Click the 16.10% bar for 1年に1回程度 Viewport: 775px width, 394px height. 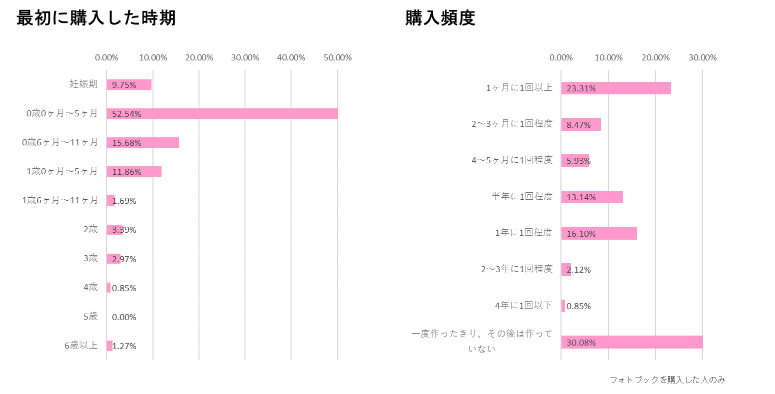click(598, 233)
